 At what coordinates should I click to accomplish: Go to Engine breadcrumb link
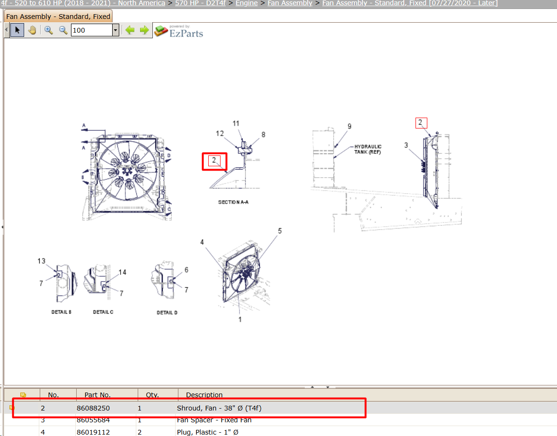pos(247,3)
